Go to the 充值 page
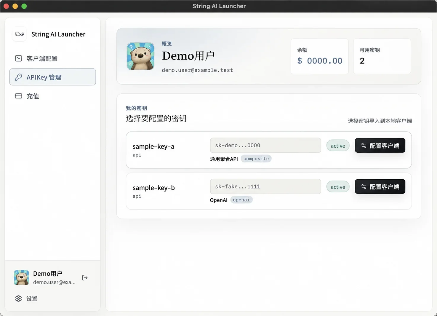This screenshot has height=316, width=437. tap(52, 96)
